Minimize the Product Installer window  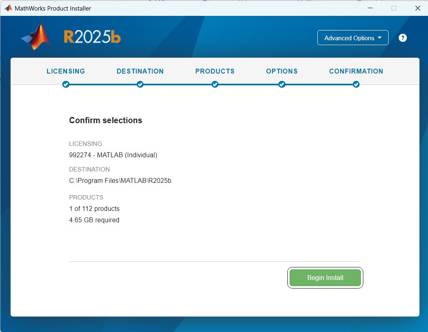pyautogui.click(x=370, y=8)
